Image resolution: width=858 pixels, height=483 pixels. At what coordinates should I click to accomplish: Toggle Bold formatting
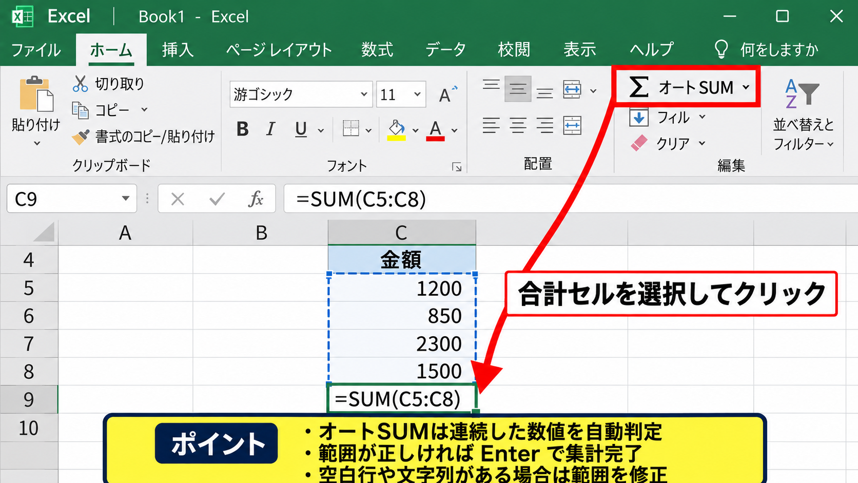pyautogui.click(x=243, y=129)
